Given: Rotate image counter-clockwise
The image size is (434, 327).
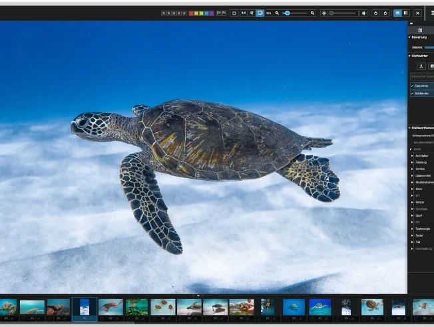Looking at the screenshot, I should pos(375,13).
